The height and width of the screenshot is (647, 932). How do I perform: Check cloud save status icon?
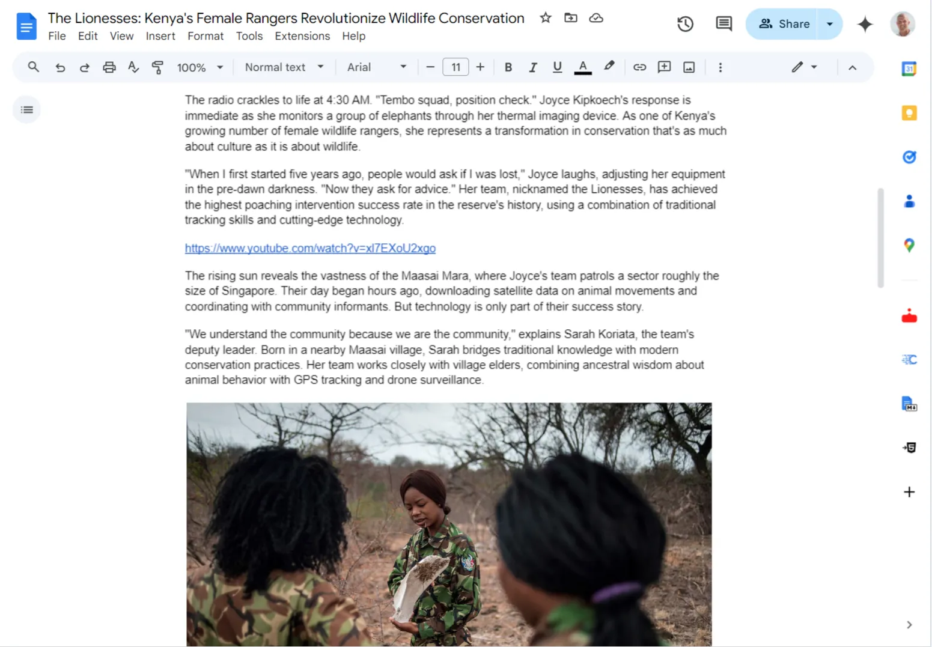click(x=596, y=18)
